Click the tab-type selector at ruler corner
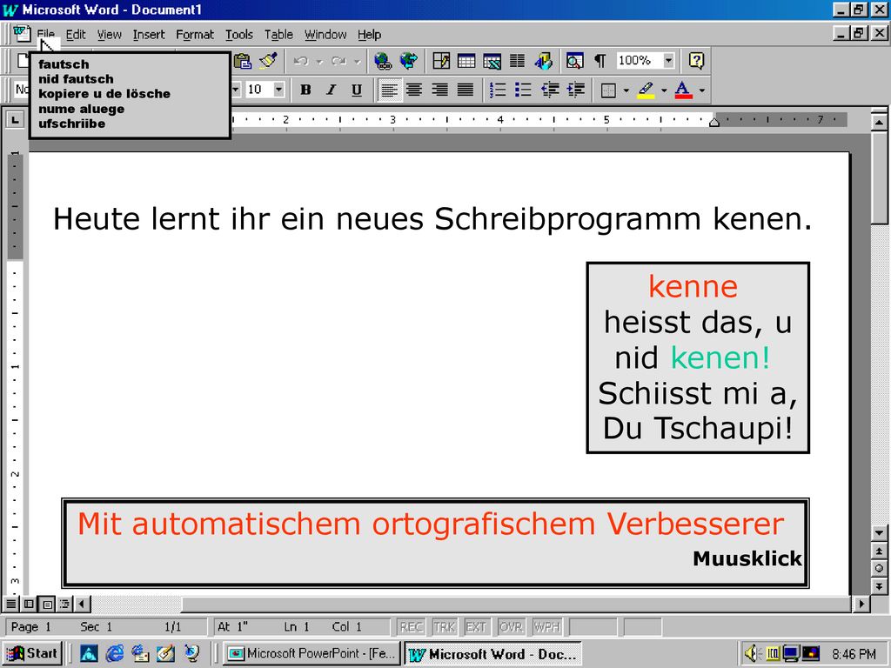Viewport: 891px width, 668px height. 15,119
